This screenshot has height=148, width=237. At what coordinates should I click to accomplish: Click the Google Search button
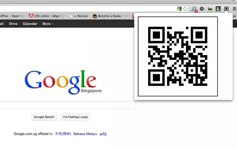pyautogui.click(x=44, y=117)
